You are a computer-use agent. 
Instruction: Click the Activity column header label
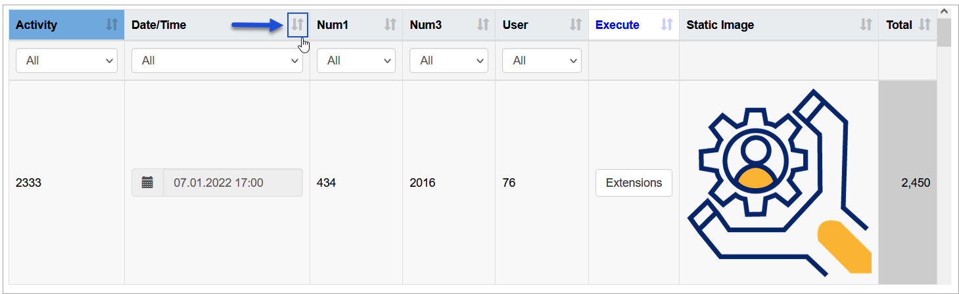tap(36, 25)
